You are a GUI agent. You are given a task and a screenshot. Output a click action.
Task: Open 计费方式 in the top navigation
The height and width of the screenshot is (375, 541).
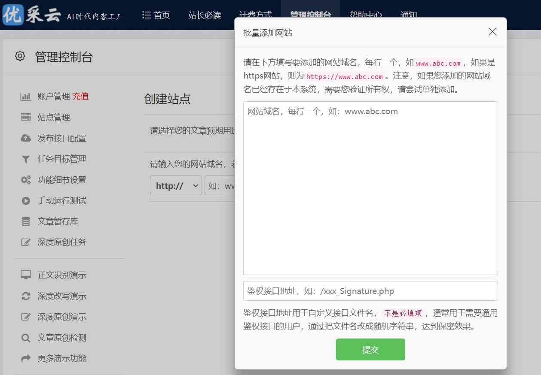point(256,15)
